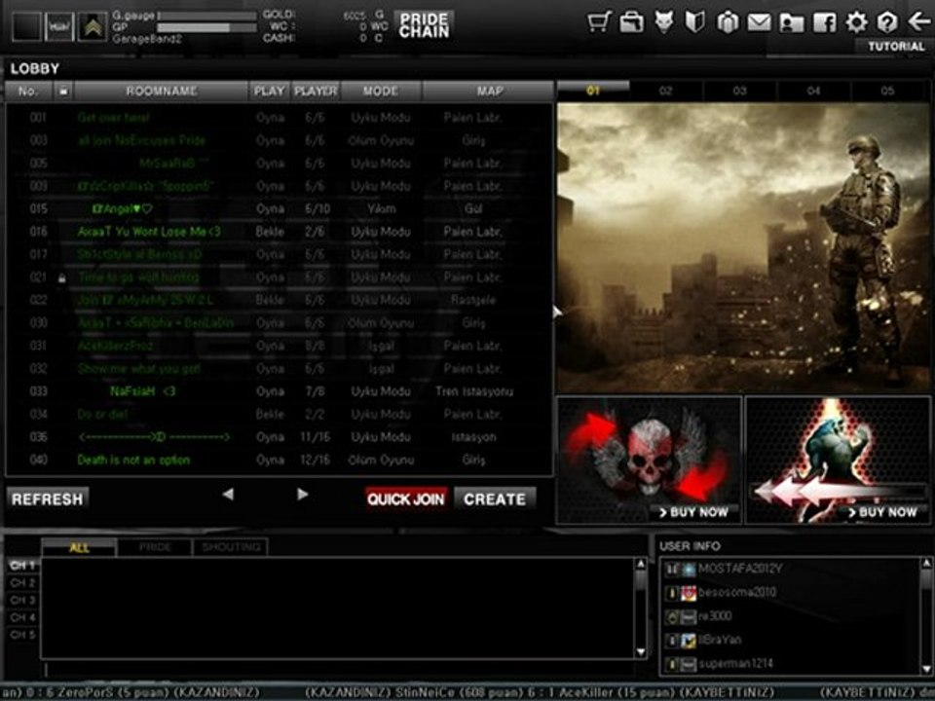Click User Info scrollbar down arrow

[x=926, y=669]
